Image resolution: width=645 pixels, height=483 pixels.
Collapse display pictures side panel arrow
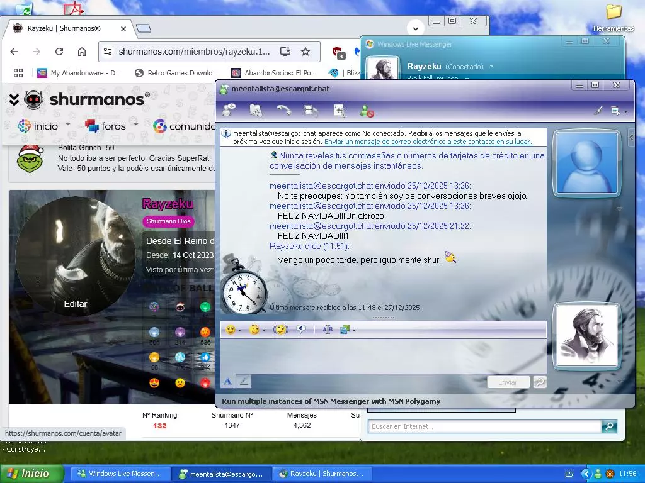[631, 138]
